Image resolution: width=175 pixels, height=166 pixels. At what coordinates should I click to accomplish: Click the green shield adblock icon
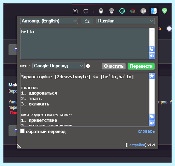point(164,11)
